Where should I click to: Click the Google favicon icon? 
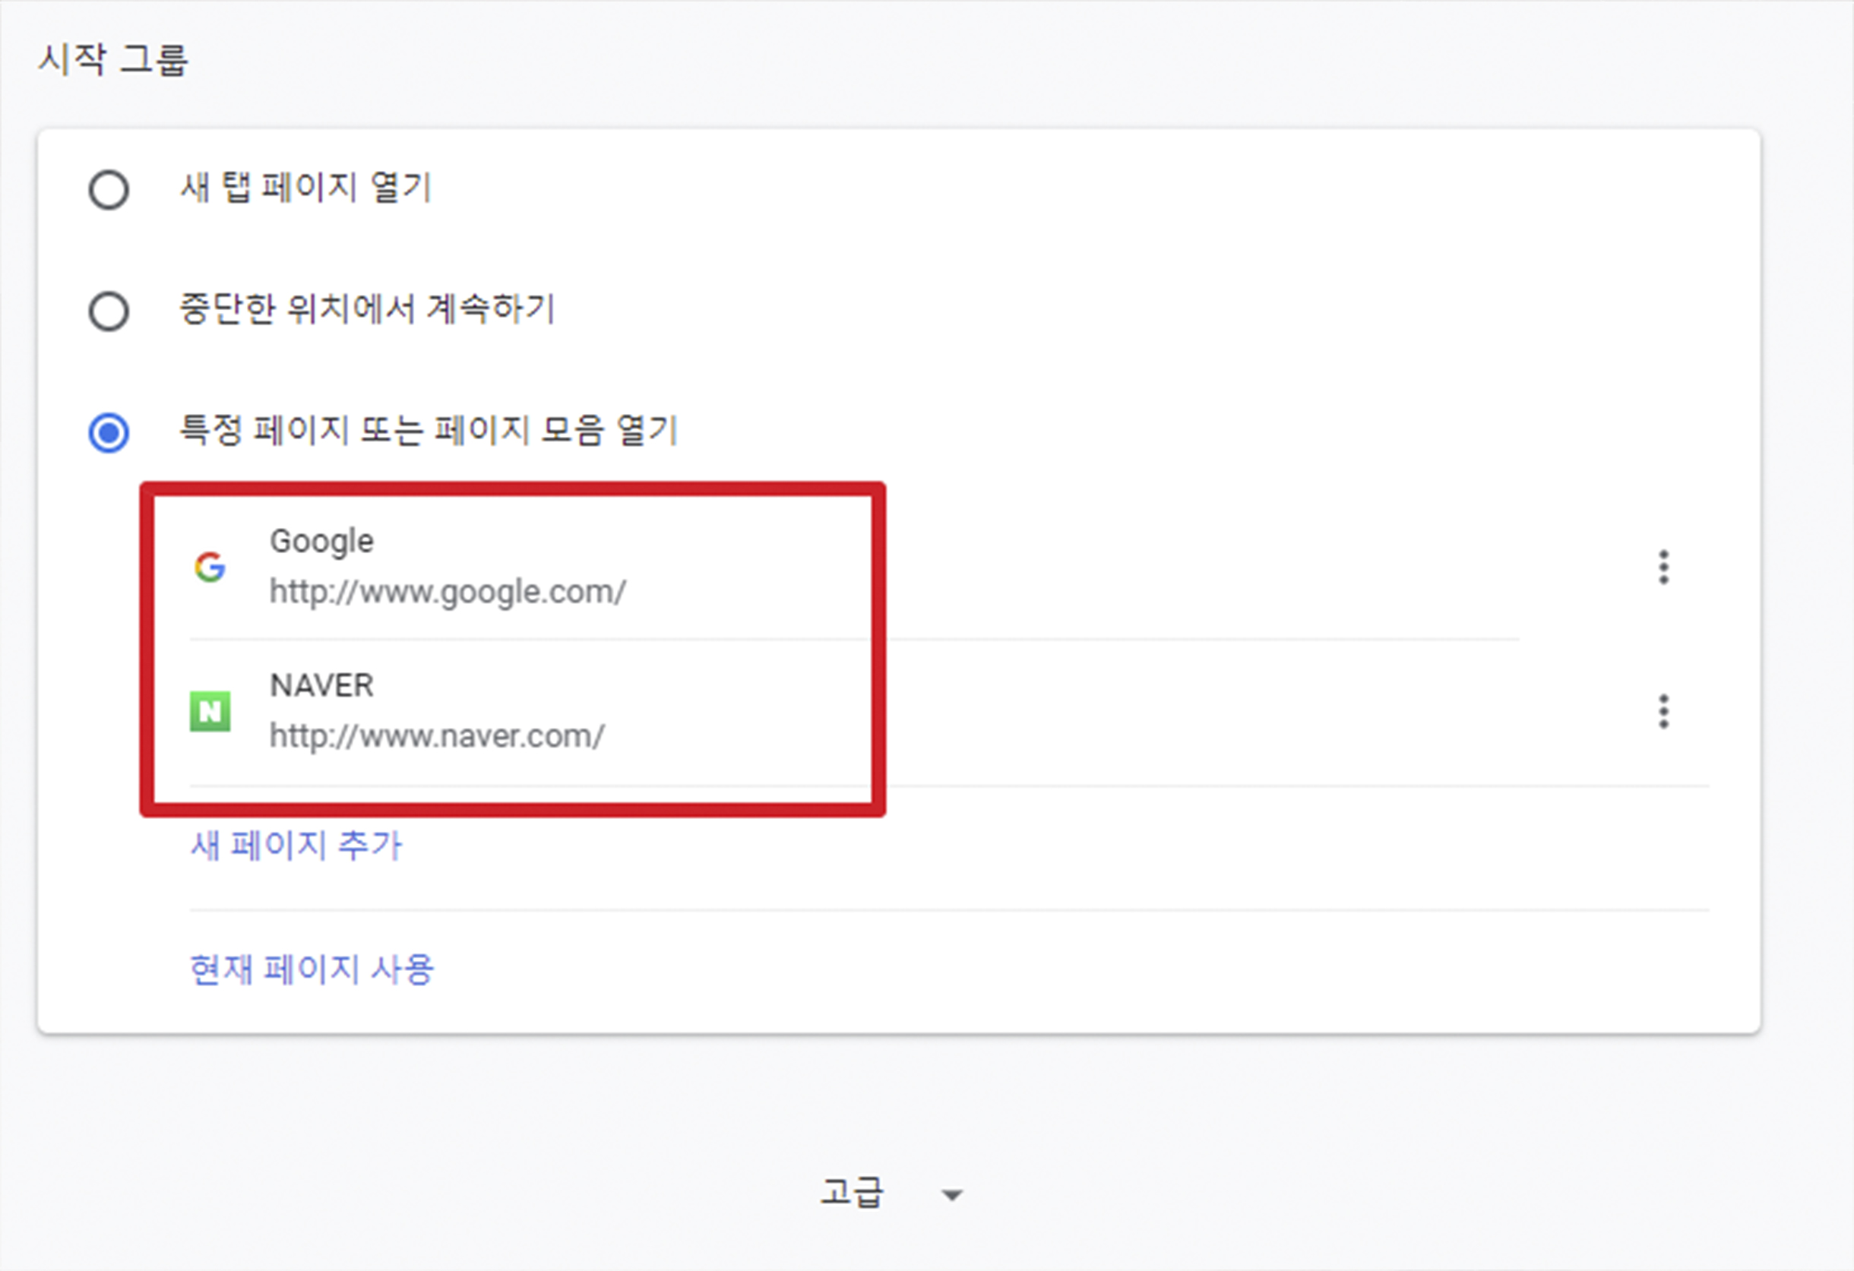(x=210, y=568)
